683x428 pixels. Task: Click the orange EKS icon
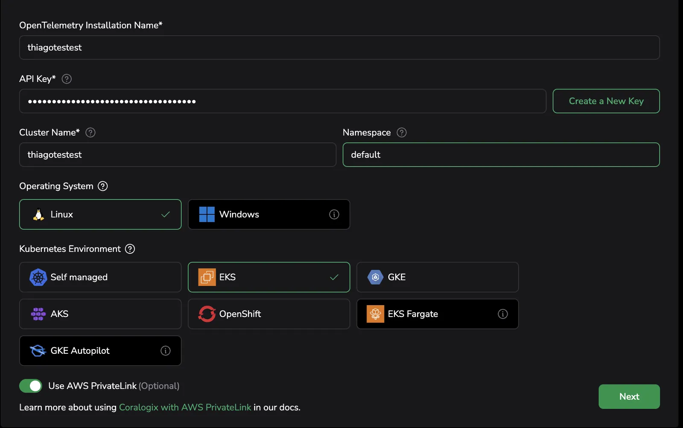point(207,277)
